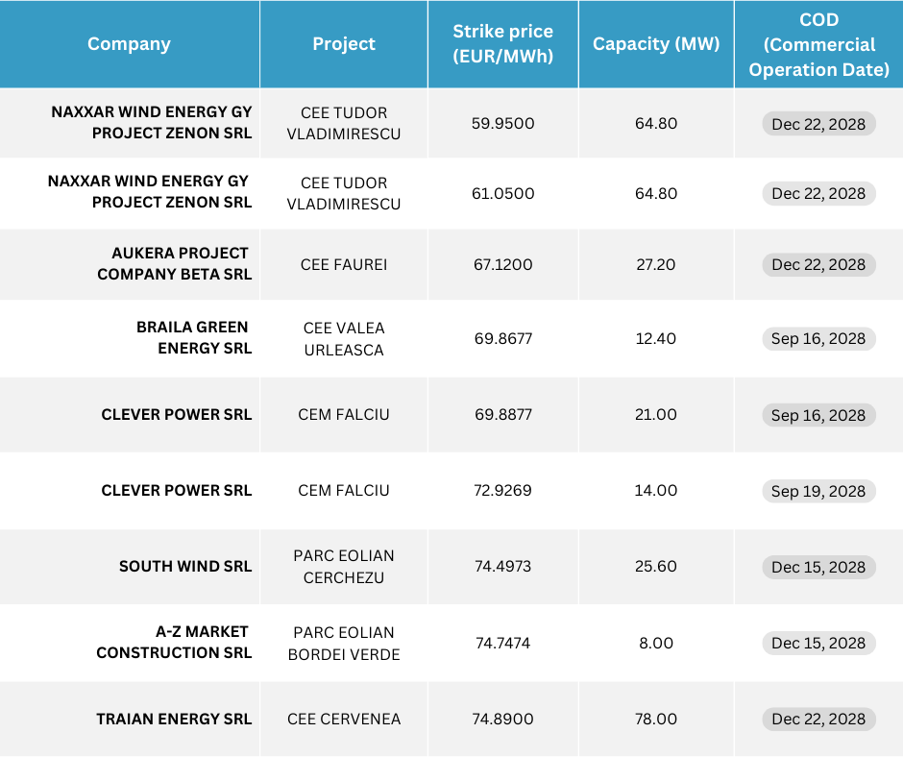This screenshot has width=903, height=757.
Task: Click the Project column header
Action: [x=344, y=44]
